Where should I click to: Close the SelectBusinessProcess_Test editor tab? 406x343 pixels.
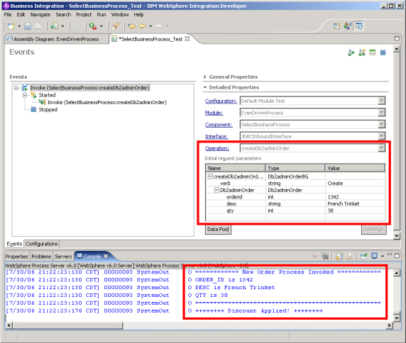point(187,39)
